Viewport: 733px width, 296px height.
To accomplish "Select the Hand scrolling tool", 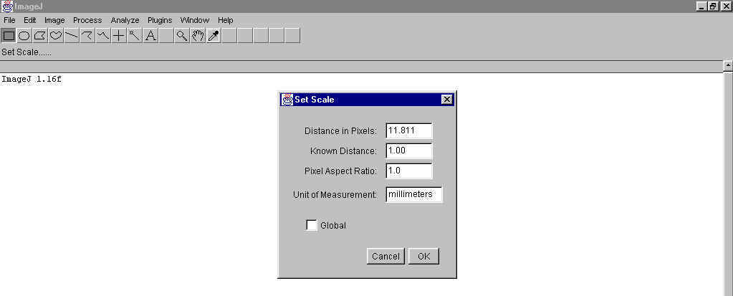I will pos(198,36).
